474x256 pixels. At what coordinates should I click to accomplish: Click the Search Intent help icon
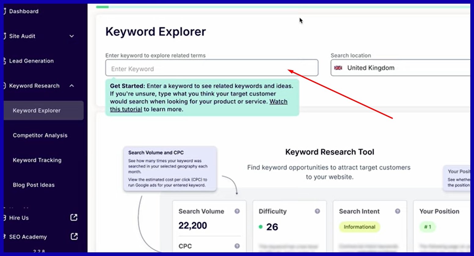pyautogui.click(x=397, y=211)
